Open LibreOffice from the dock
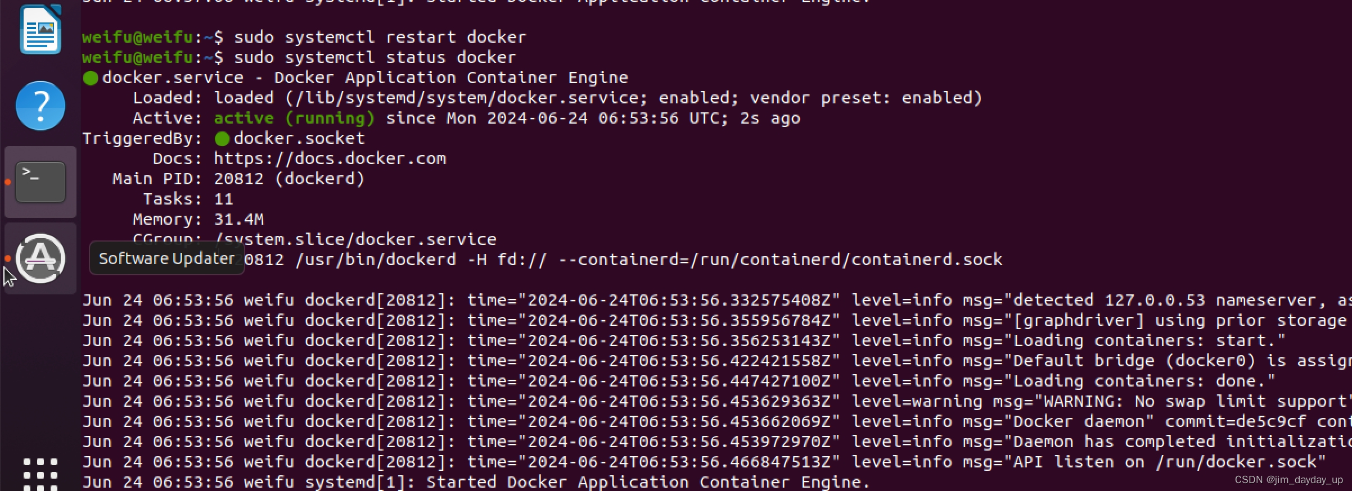Viewport: 1352px width, 491px height. tap(40, 30)
